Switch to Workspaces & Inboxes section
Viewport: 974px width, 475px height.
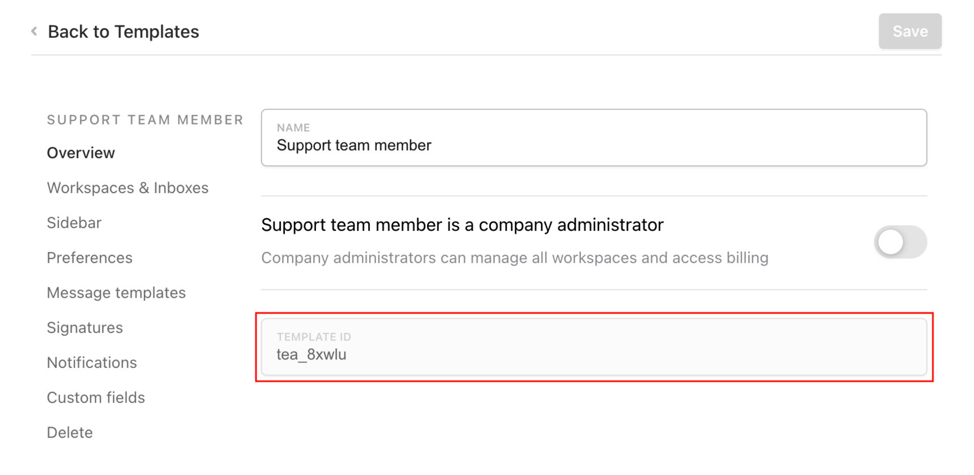[127, 188]
